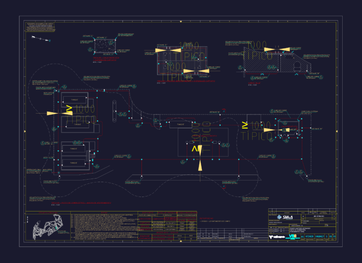
Task: Select the hatched roof plan detail
Action: (182, 61)
